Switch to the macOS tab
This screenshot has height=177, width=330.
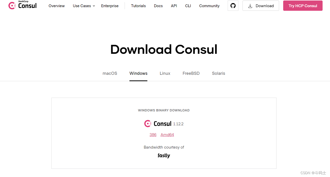[110, 73]
